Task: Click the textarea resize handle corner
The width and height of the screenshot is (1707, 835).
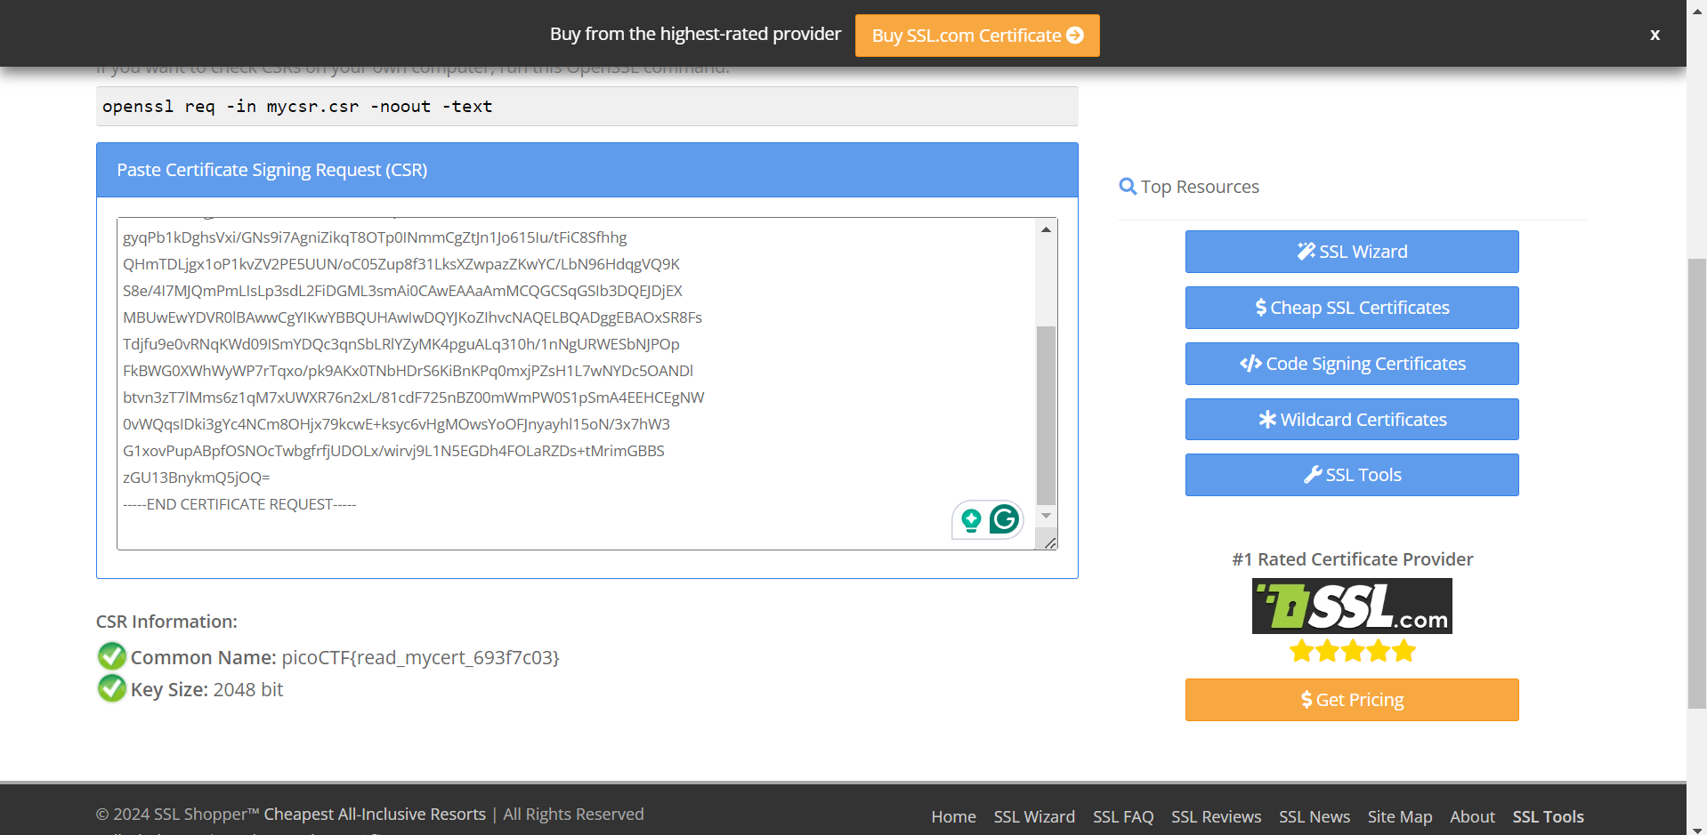Action: click(x=1050, y=542)
